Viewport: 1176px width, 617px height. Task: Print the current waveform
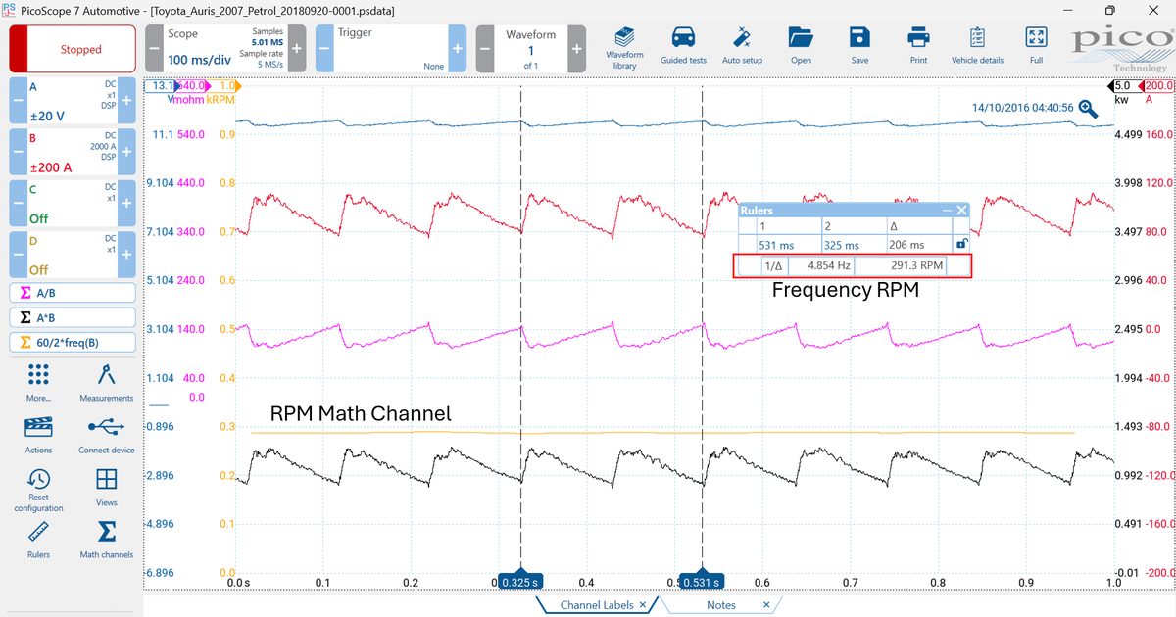tap(918, 45)
